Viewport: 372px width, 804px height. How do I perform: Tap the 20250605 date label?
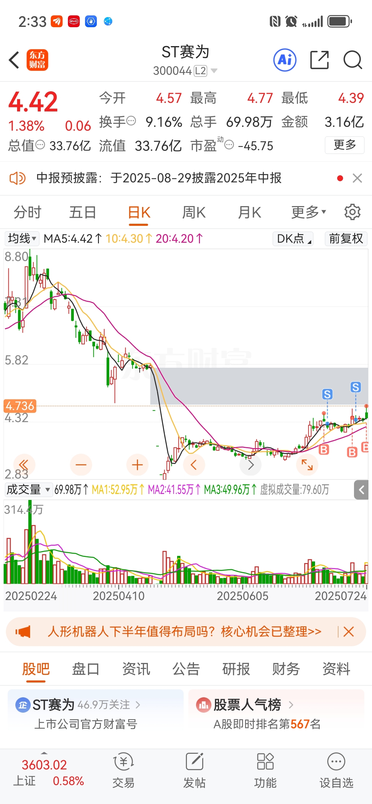point(243,596)
